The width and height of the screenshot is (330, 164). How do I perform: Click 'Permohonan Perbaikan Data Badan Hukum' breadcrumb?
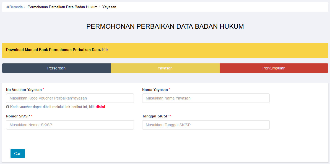pos(63,7)
